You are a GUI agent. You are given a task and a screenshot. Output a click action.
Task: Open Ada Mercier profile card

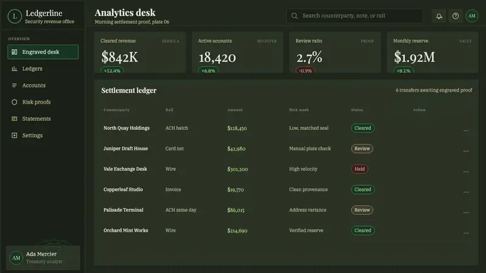click(x=43, y=258)
